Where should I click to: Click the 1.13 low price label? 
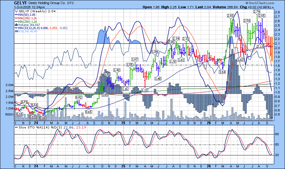click(x=145, y=90)
